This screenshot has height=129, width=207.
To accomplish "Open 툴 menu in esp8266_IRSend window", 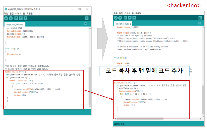I will tap(24, 14).
